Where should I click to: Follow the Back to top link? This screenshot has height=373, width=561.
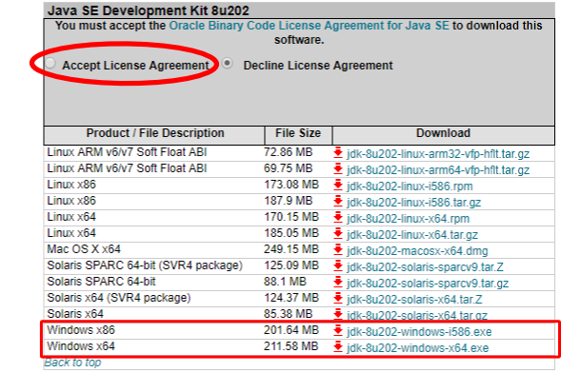pos(72,363)
